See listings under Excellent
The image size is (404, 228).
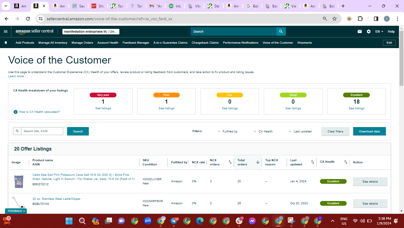coord(356,108)
